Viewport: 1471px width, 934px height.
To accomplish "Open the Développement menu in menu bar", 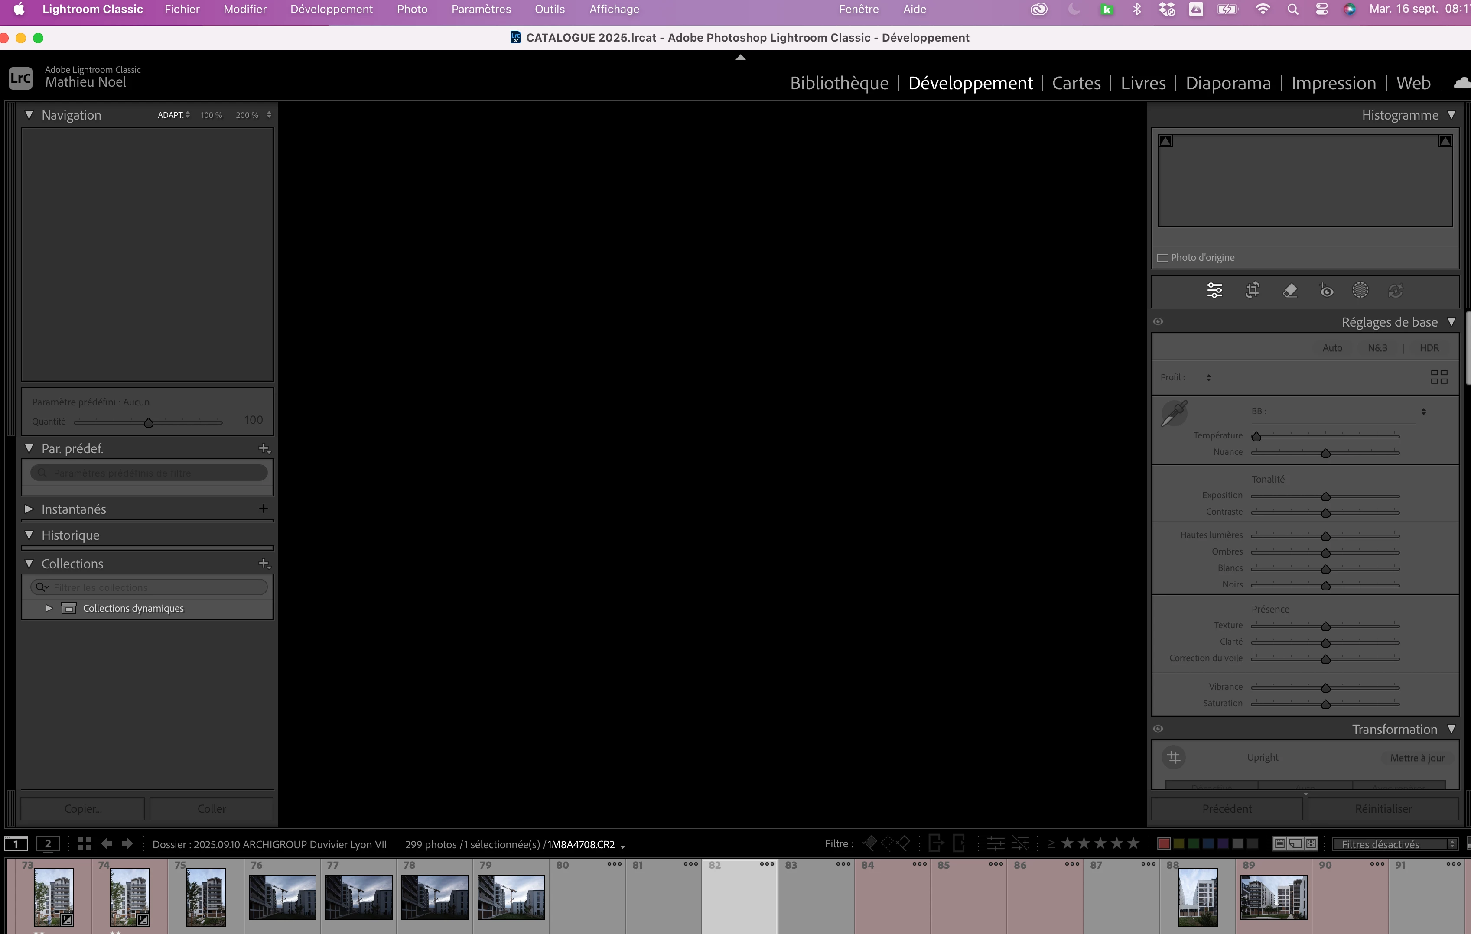I will (331, 9).
